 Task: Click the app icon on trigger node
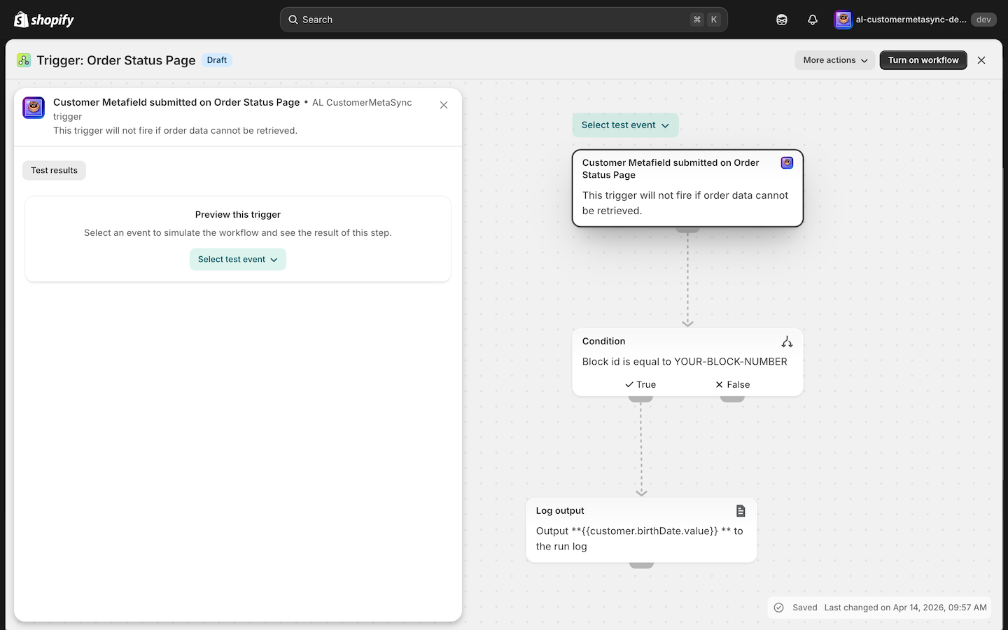[x=787, y=162]
